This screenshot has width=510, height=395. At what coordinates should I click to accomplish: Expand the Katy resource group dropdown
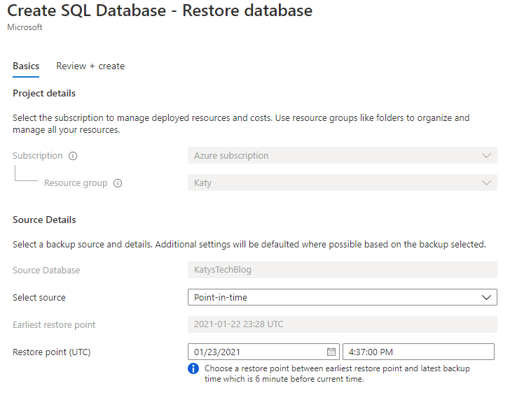342,183
